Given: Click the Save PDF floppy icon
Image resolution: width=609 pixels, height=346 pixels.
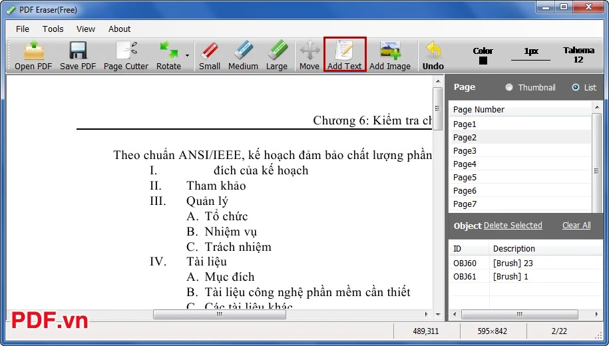Looking at the screenshot, I should click(78, 55).
